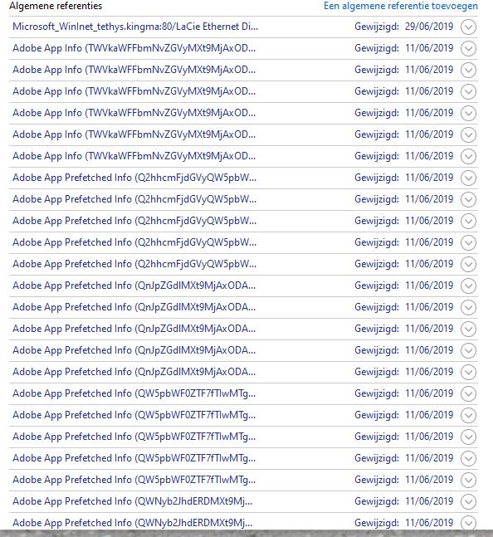
Task: Expand chevron of the last Adobe App Info (TWVka...) row
Action: click(x=468, y=157)
